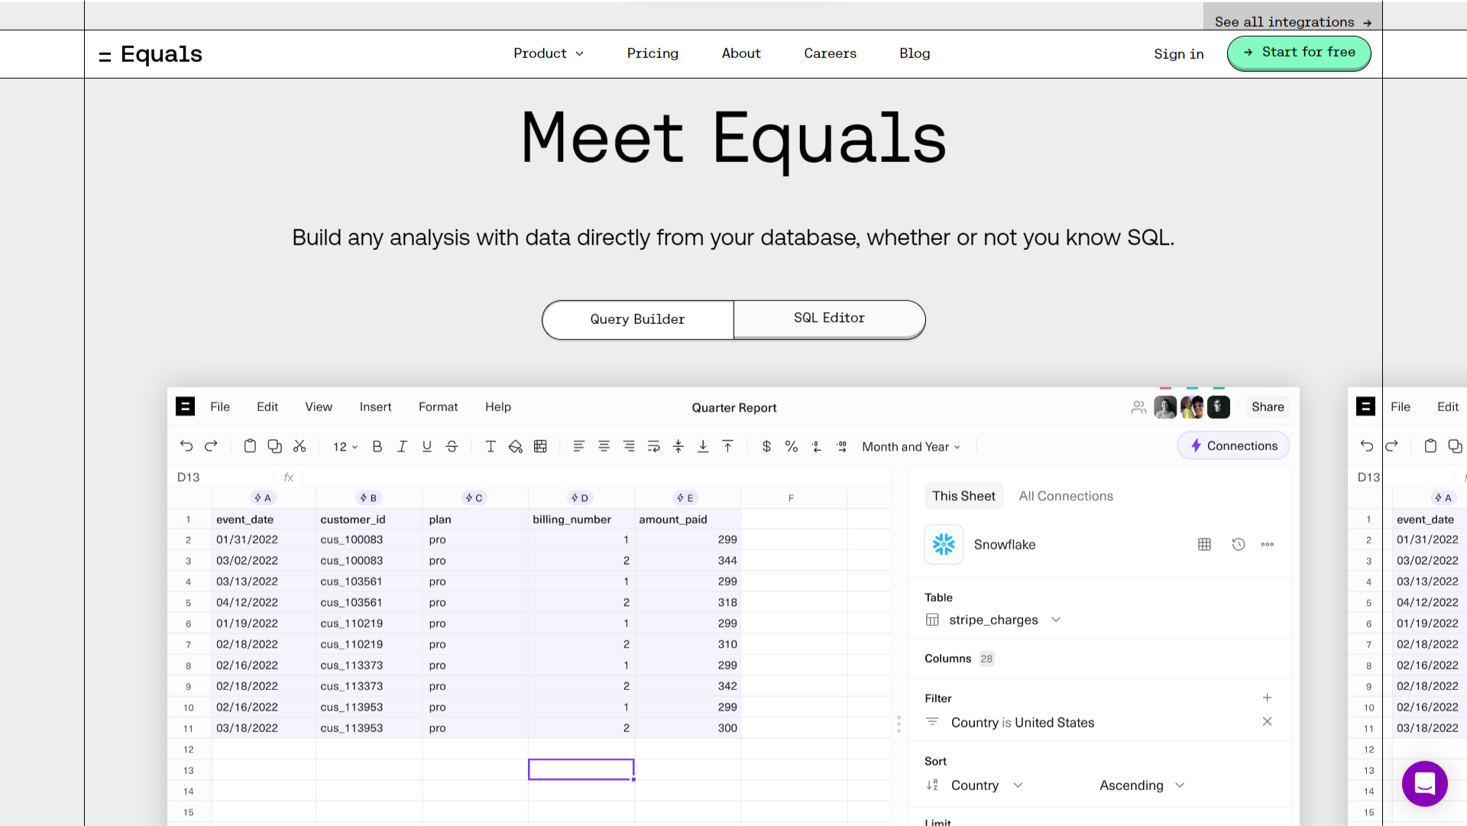This screenshot has width=1467, height=826.
Task: Open the cell borders tool
Action: (x=540, y=446)
